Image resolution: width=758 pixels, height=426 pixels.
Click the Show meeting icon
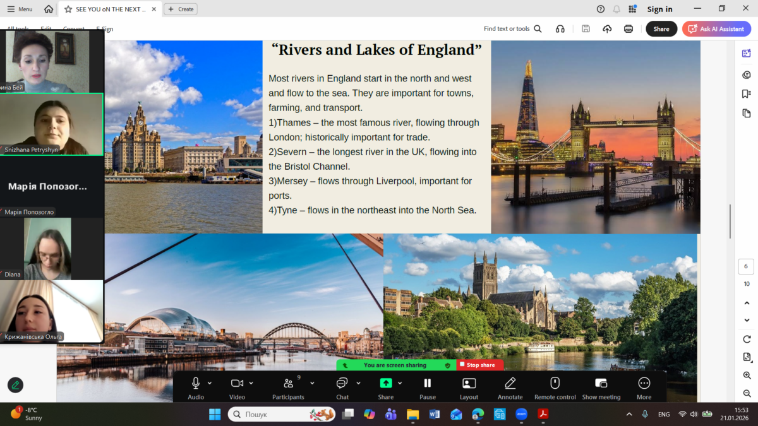click(x=601, y=383)
